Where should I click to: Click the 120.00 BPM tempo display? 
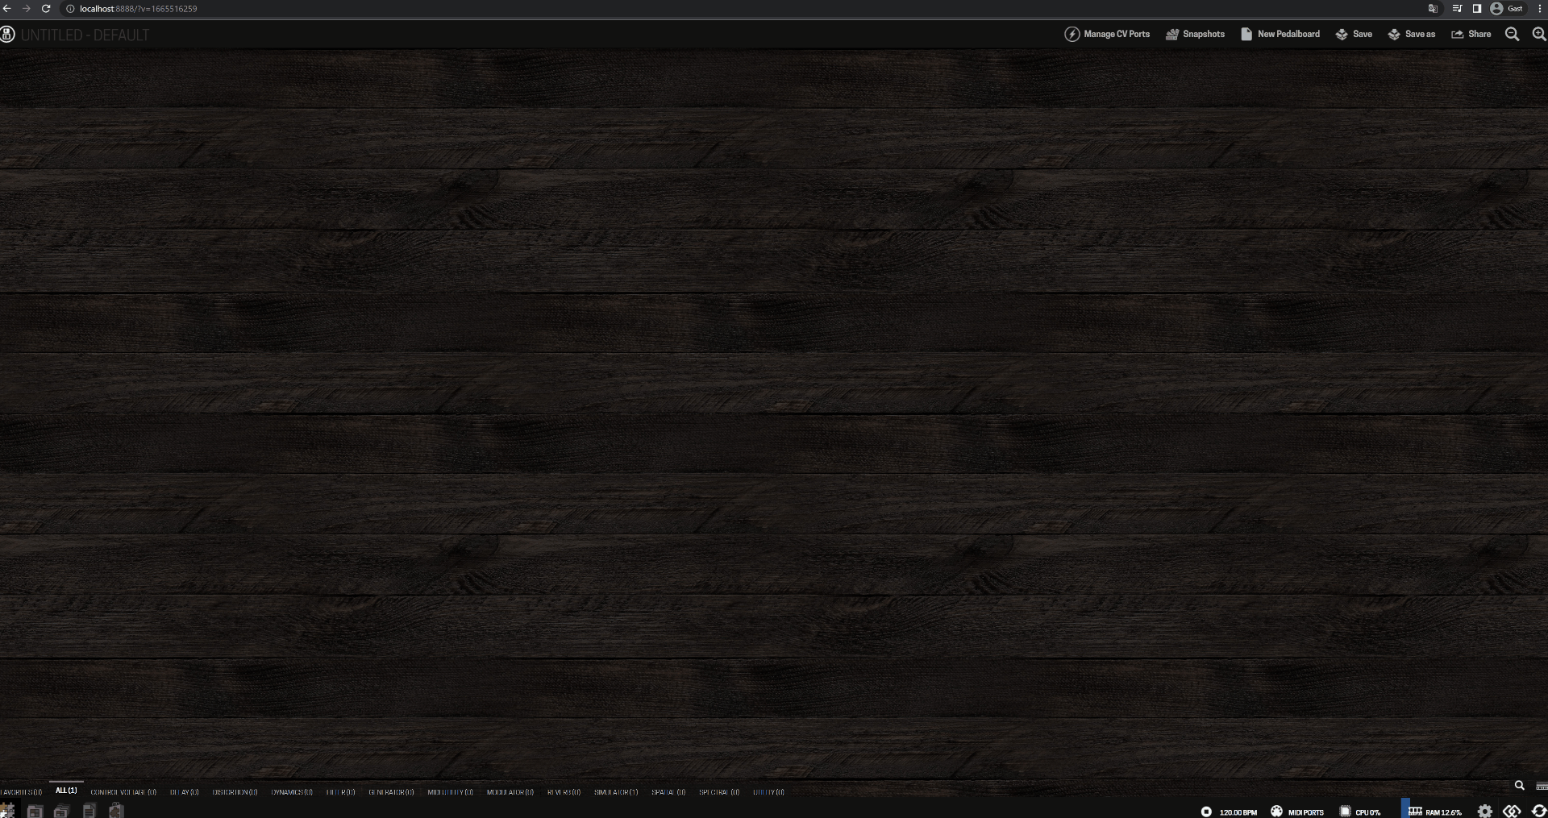coord(1238,812)
